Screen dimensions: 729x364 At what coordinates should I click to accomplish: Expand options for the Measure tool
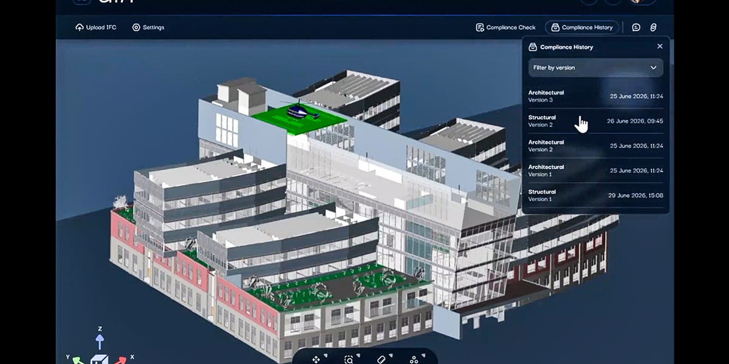(391, 356)
